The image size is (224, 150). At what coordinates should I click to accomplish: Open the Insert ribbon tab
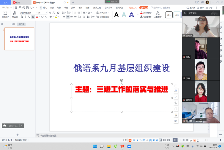[45, 7]
